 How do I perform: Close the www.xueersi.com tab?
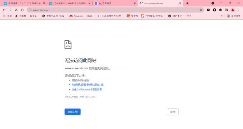point(180,3)
